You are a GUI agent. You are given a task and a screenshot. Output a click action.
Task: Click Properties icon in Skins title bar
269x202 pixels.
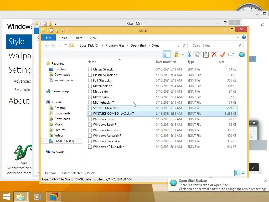pyautogui.click(x=52, y=31)
